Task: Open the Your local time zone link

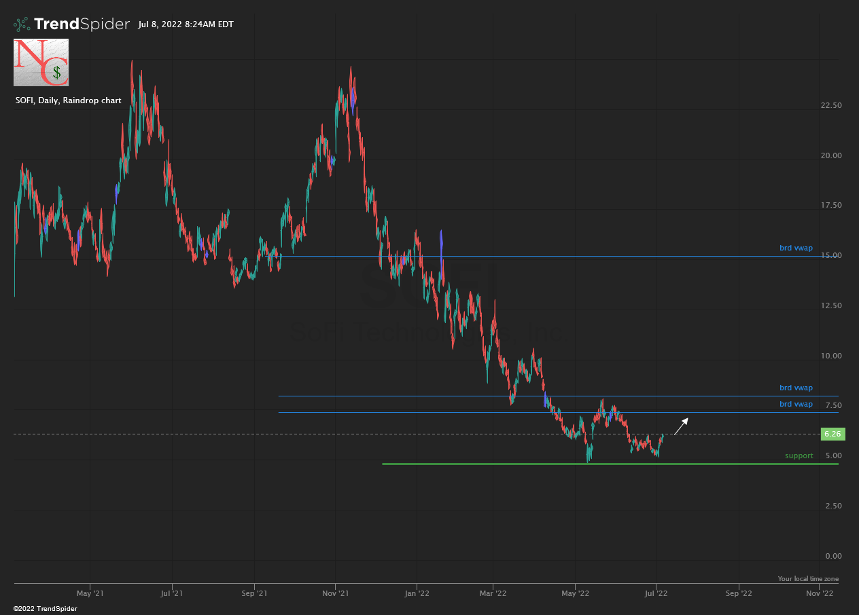Action: click(x=808, y=579)
